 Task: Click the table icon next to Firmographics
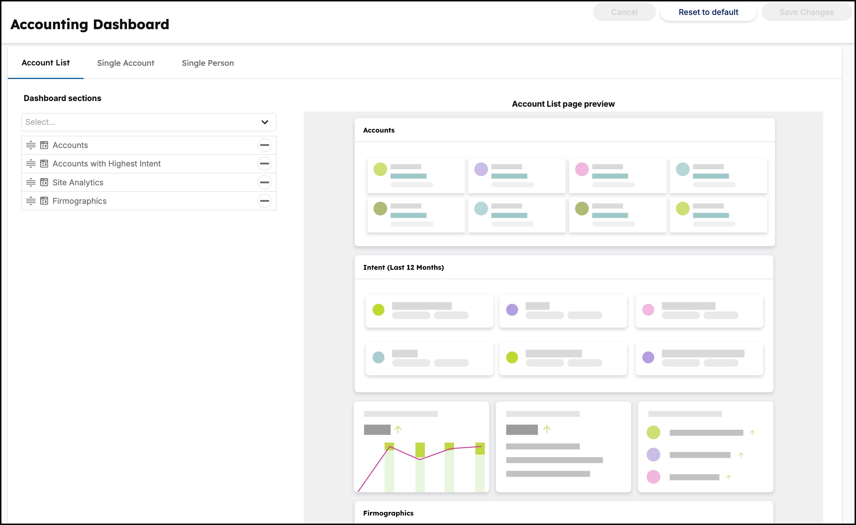pos(44,201)
